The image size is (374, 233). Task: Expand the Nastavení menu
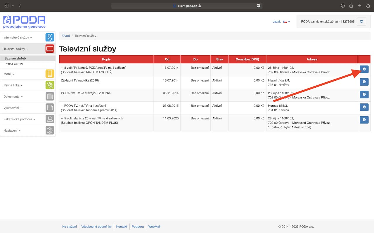pos(12,131)
